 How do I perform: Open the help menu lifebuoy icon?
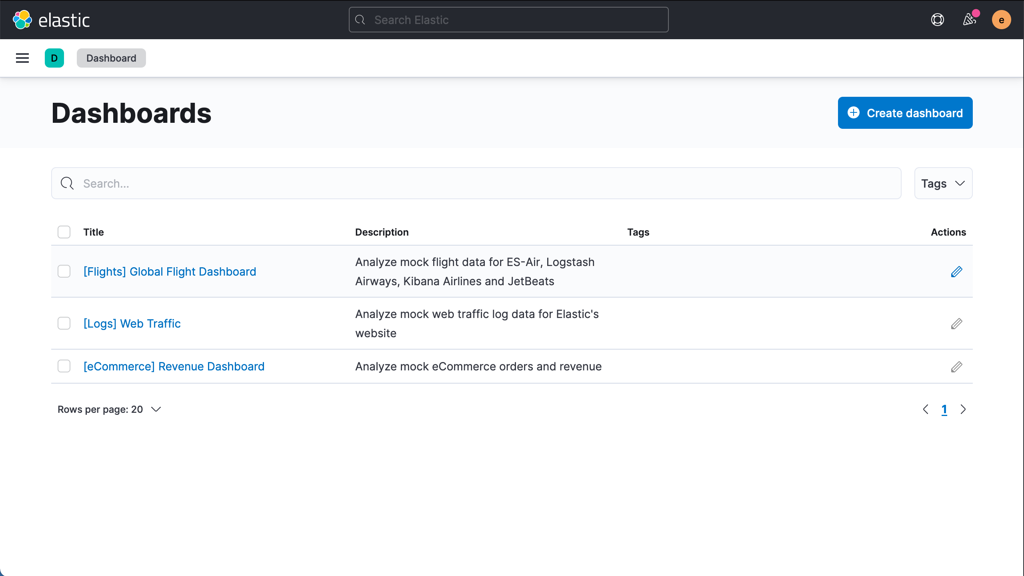click(x=937, y=20)
